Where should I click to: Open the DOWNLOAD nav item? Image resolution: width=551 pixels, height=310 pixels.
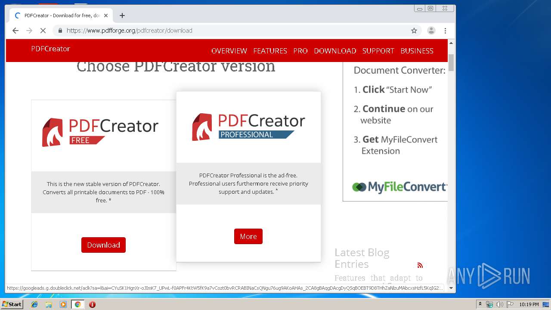335,51
